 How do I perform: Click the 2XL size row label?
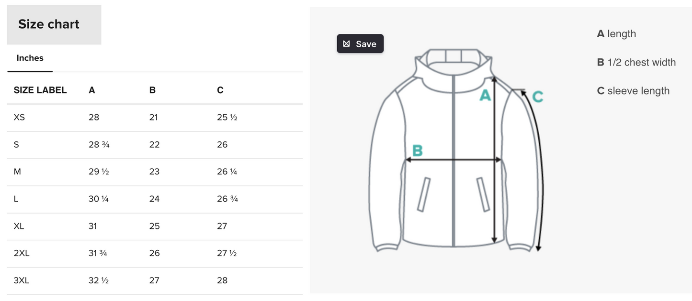pos(22,254)
